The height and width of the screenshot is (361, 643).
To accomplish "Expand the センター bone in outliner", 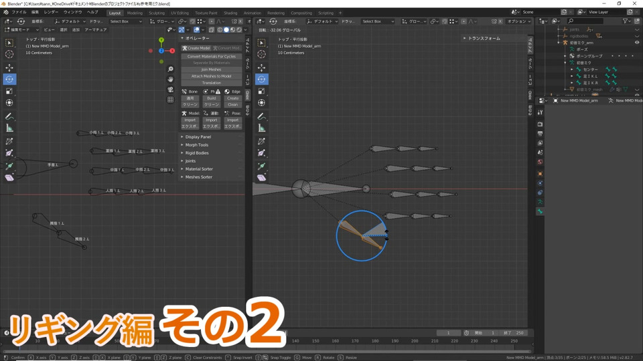I will 572,70.
